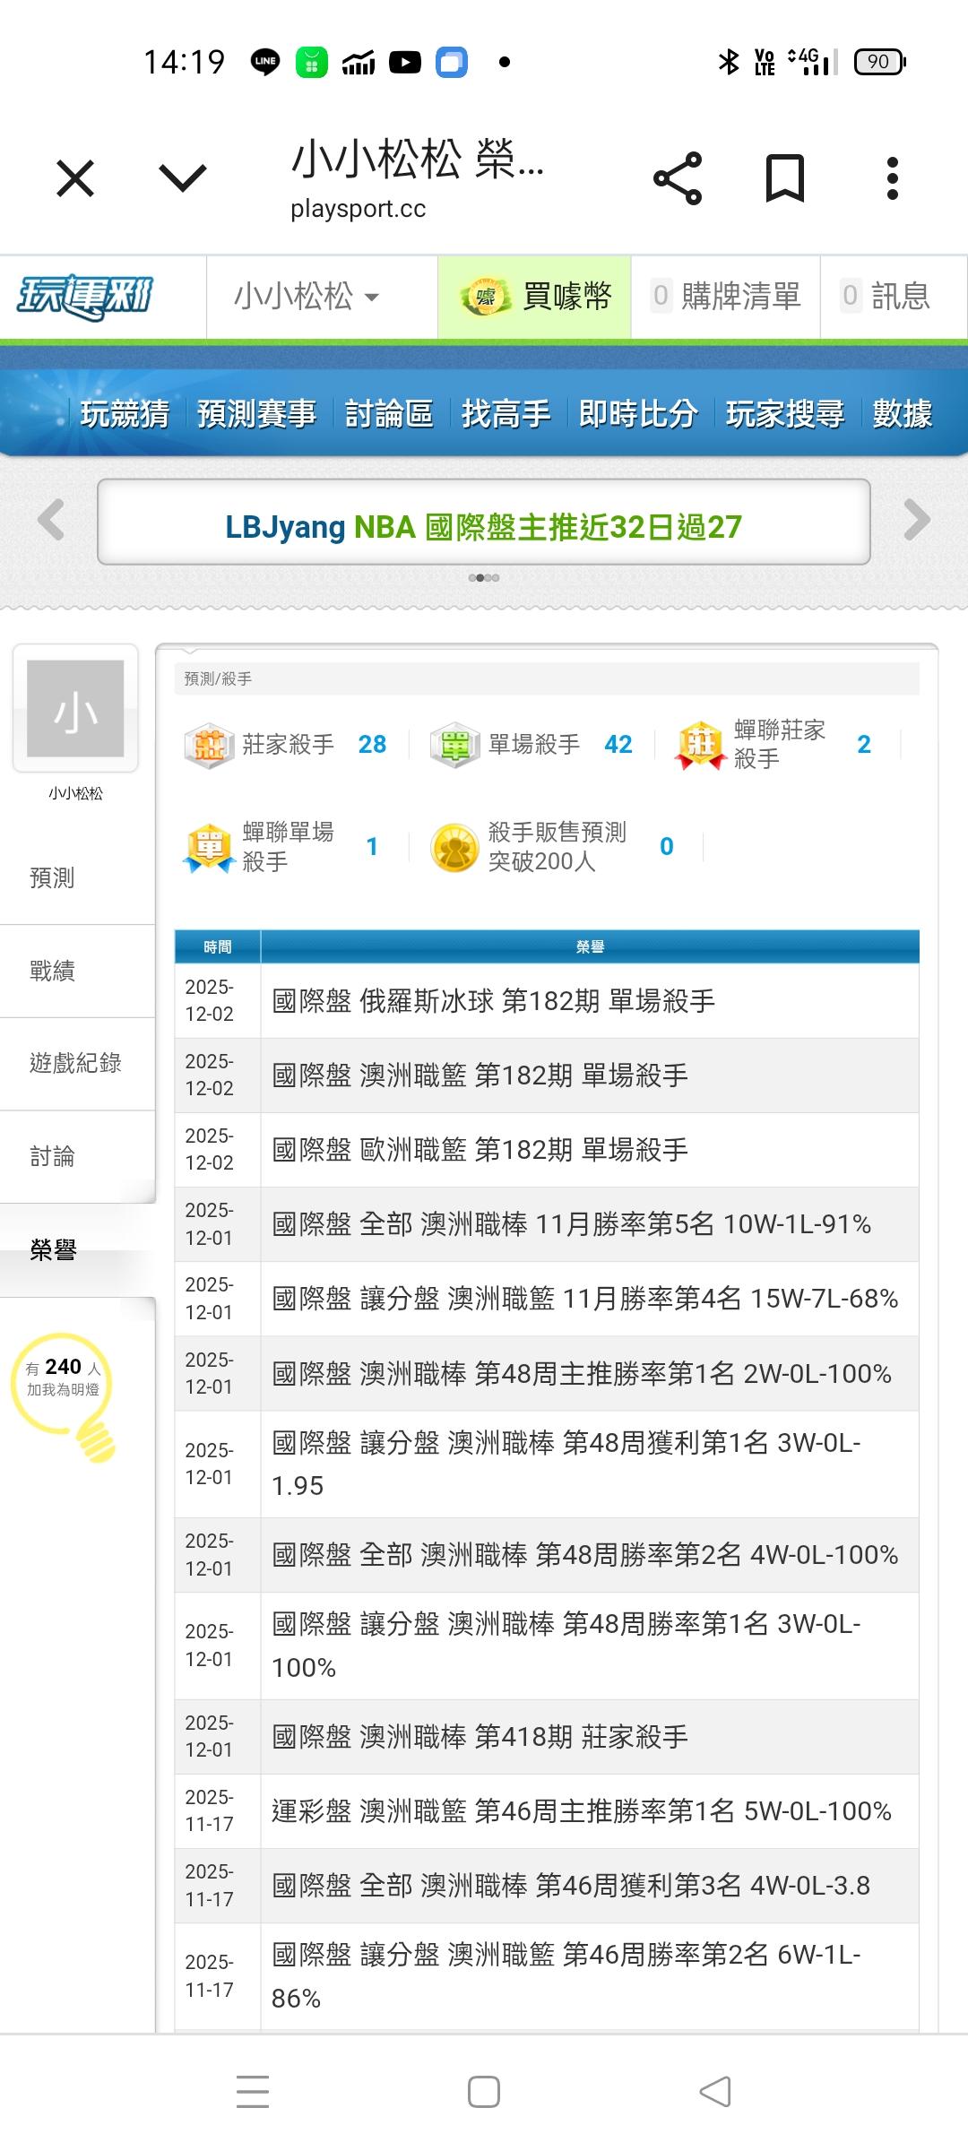The width and height of the screenshot is (968, 2151).
Task: Open the 購牌清單 list
Action: tap(726, 297)
